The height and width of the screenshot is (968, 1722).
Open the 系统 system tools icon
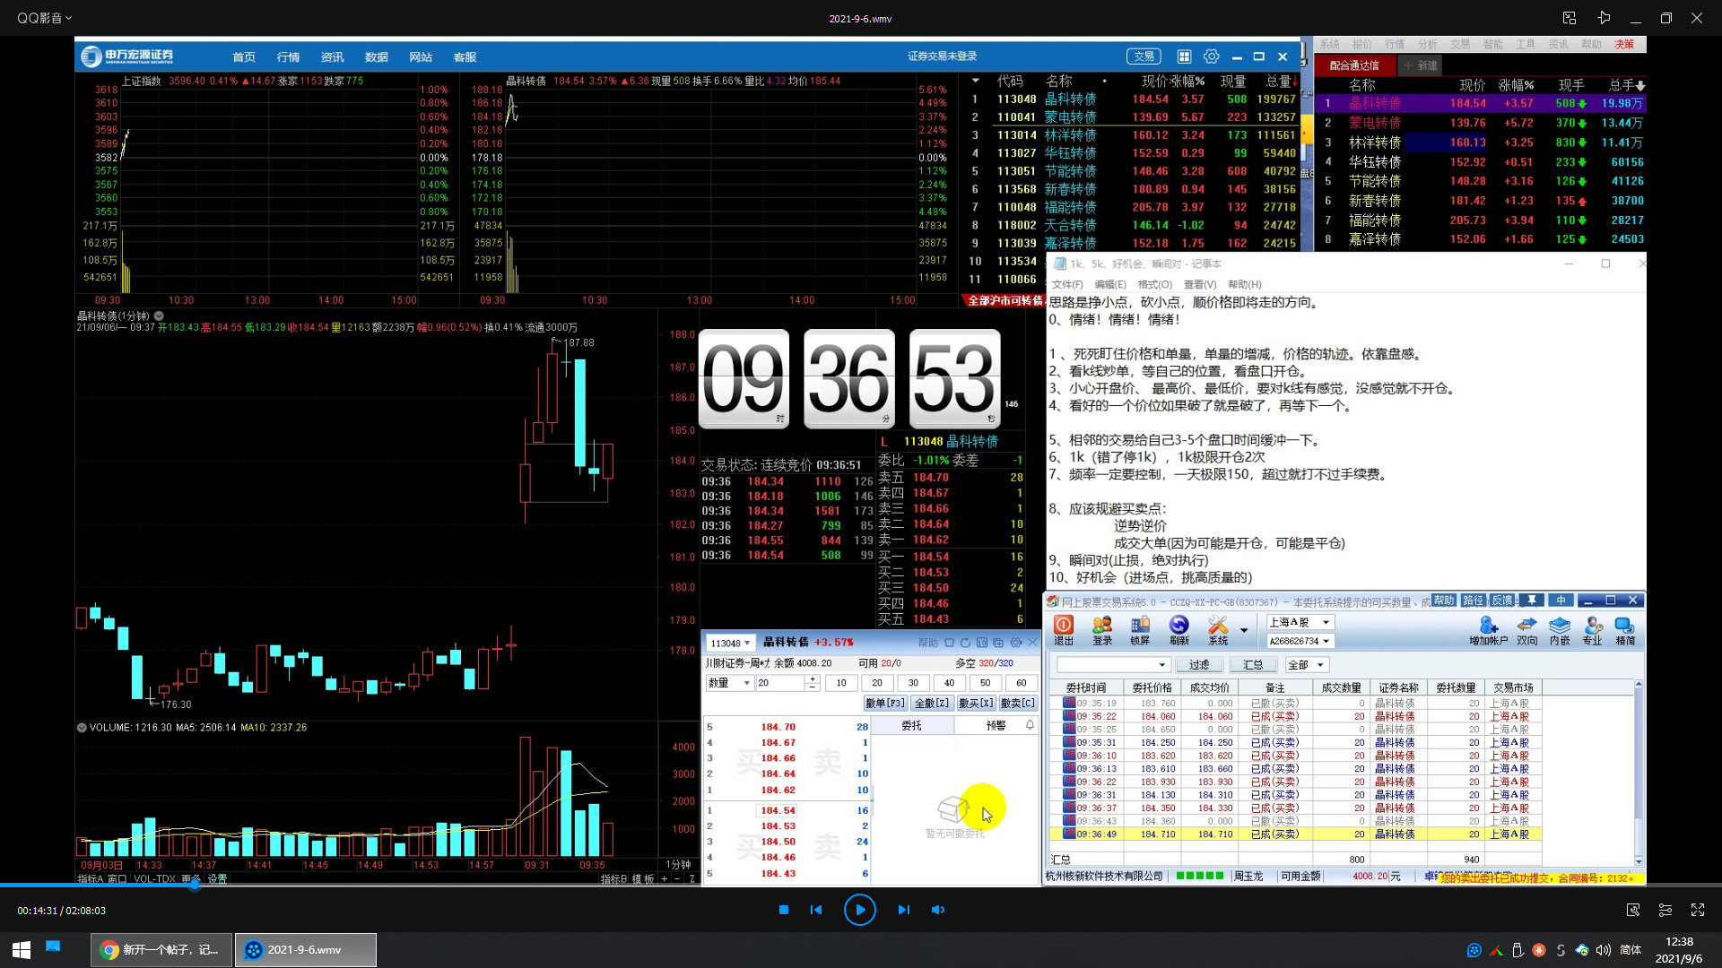tap(1218, 630)
